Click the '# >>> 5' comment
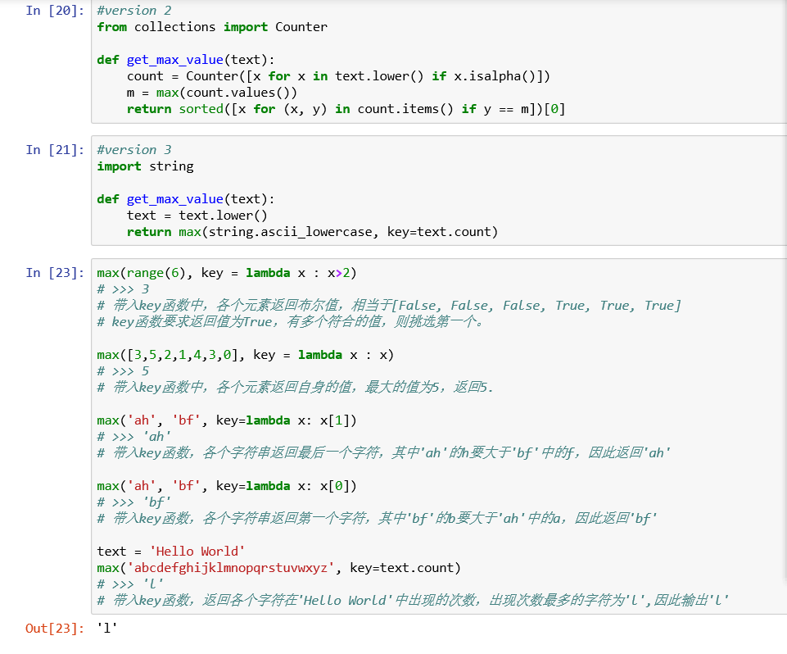Image resolution: width=787 pixels, height=654 pixels. point(123,371)
